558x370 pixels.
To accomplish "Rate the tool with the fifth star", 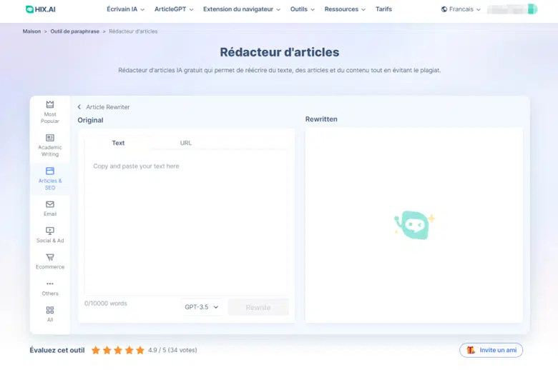I will coord(140,350).
